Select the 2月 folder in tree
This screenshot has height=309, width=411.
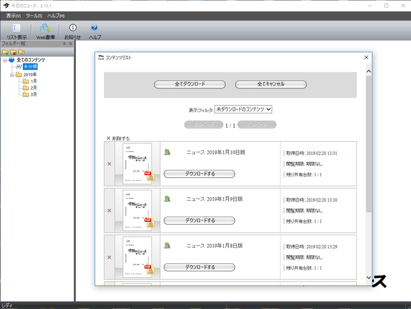click(34, 88)
